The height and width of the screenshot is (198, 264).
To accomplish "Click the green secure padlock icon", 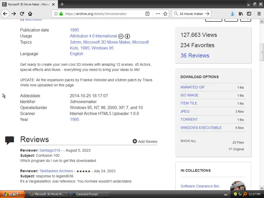I will (61, 14).
